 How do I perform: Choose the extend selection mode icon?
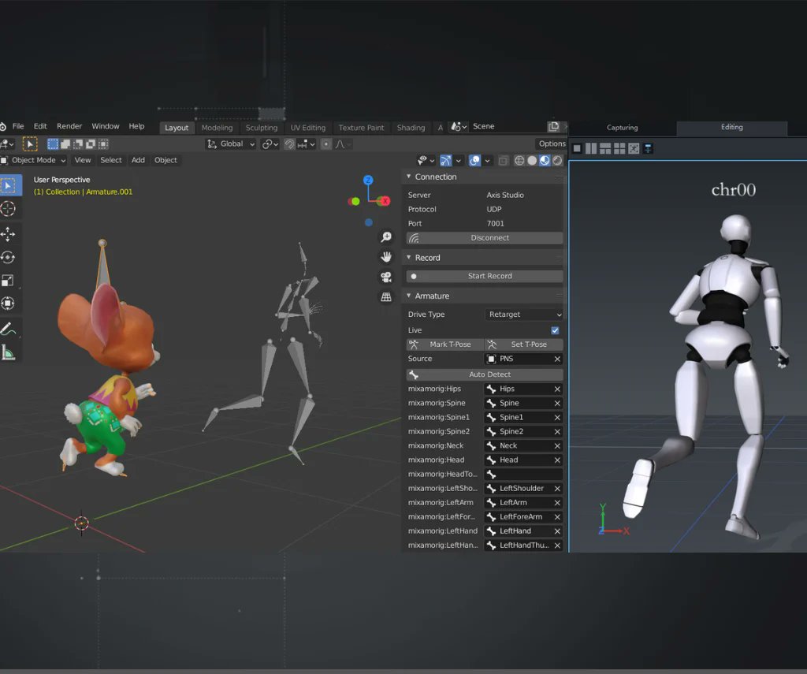pos(65,144)
